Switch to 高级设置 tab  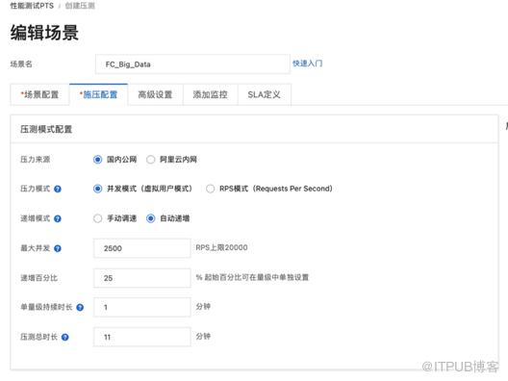click(155, 94)
